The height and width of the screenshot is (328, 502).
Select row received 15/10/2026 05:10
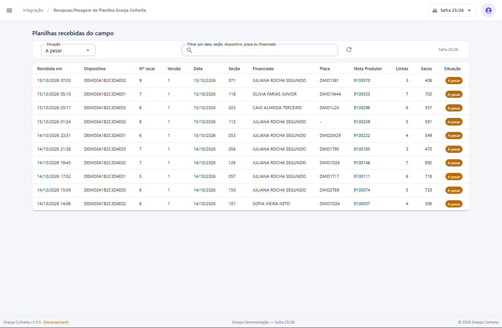click(251, 94)
